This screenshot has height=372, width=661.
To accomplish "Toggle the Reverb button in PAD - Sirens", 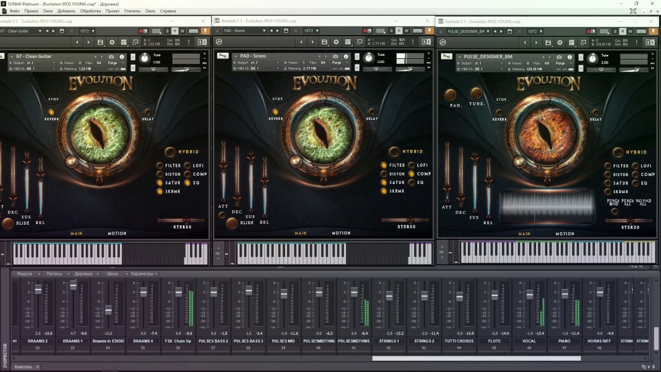I will click(276, 112).
